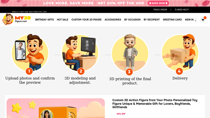The image size is (210, 118).
Task: Click the Need Help document icon
Action: pos(176,10)
